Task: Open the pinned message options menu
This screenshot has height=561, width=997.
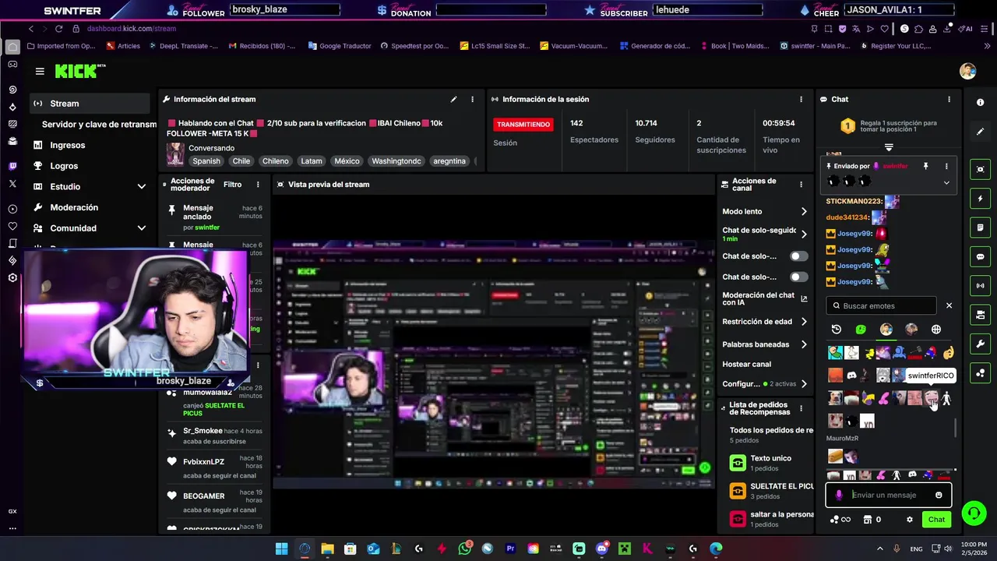Action: tap(946, 166)
